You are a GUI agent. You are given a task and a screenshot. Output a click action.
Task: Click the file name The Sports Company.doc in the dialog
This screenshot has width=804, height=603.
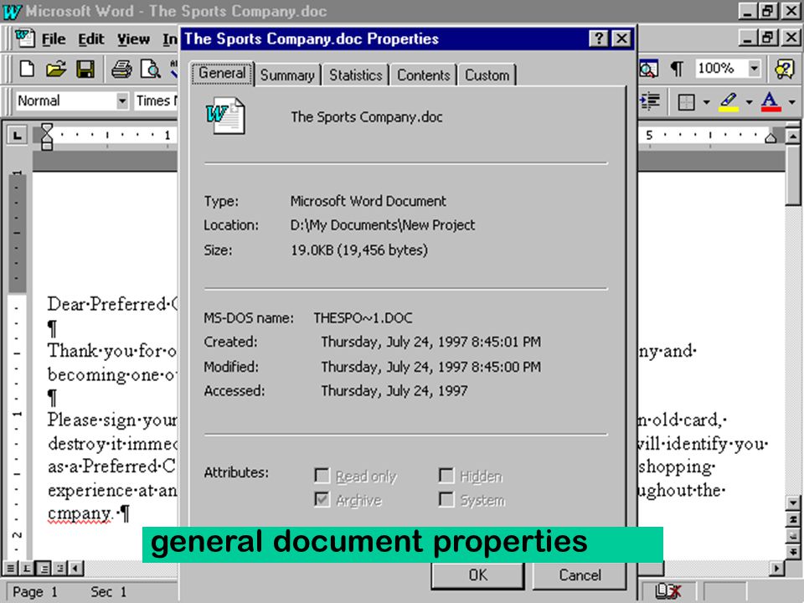pyautogui.click(x=367, y=117)
